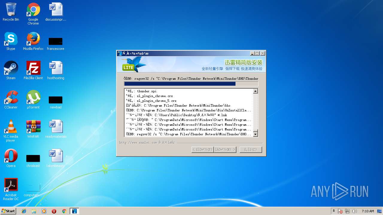383x215 pixels.
Task: Launch Google Chrome from the desktop
Action: (x=33, y=13)
